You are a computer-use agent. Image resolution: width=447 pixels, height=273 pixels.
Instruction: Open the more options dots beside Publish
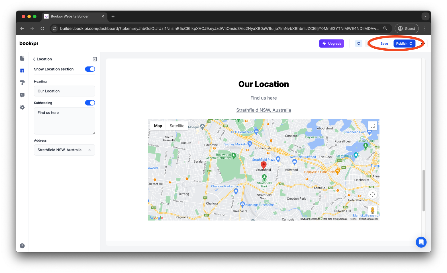tap(423, 44)
